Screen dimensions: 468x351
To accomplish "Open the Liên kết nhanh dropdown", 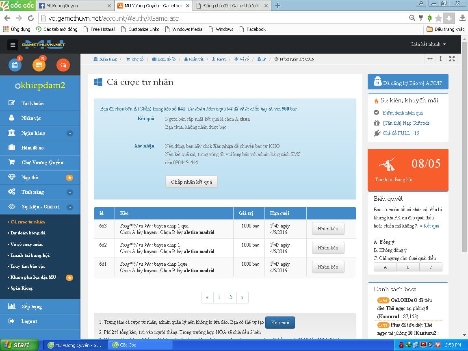I will [428, 44].
